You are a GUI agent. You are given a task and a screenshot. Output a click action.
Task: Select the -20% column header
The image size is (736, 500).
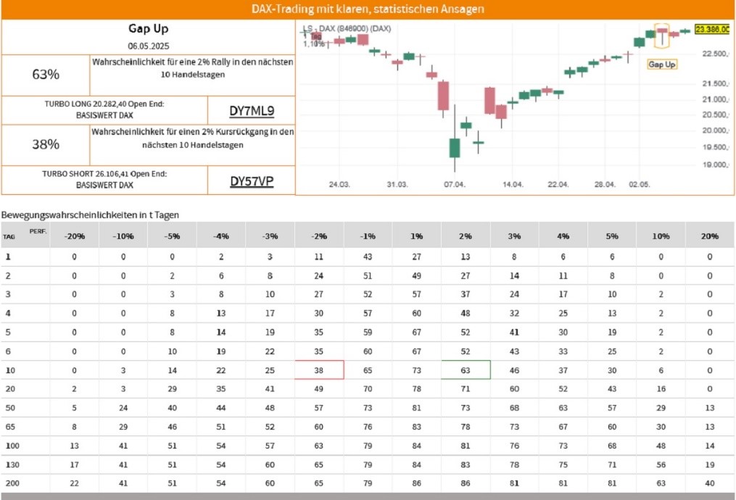[x=75, y=236]
